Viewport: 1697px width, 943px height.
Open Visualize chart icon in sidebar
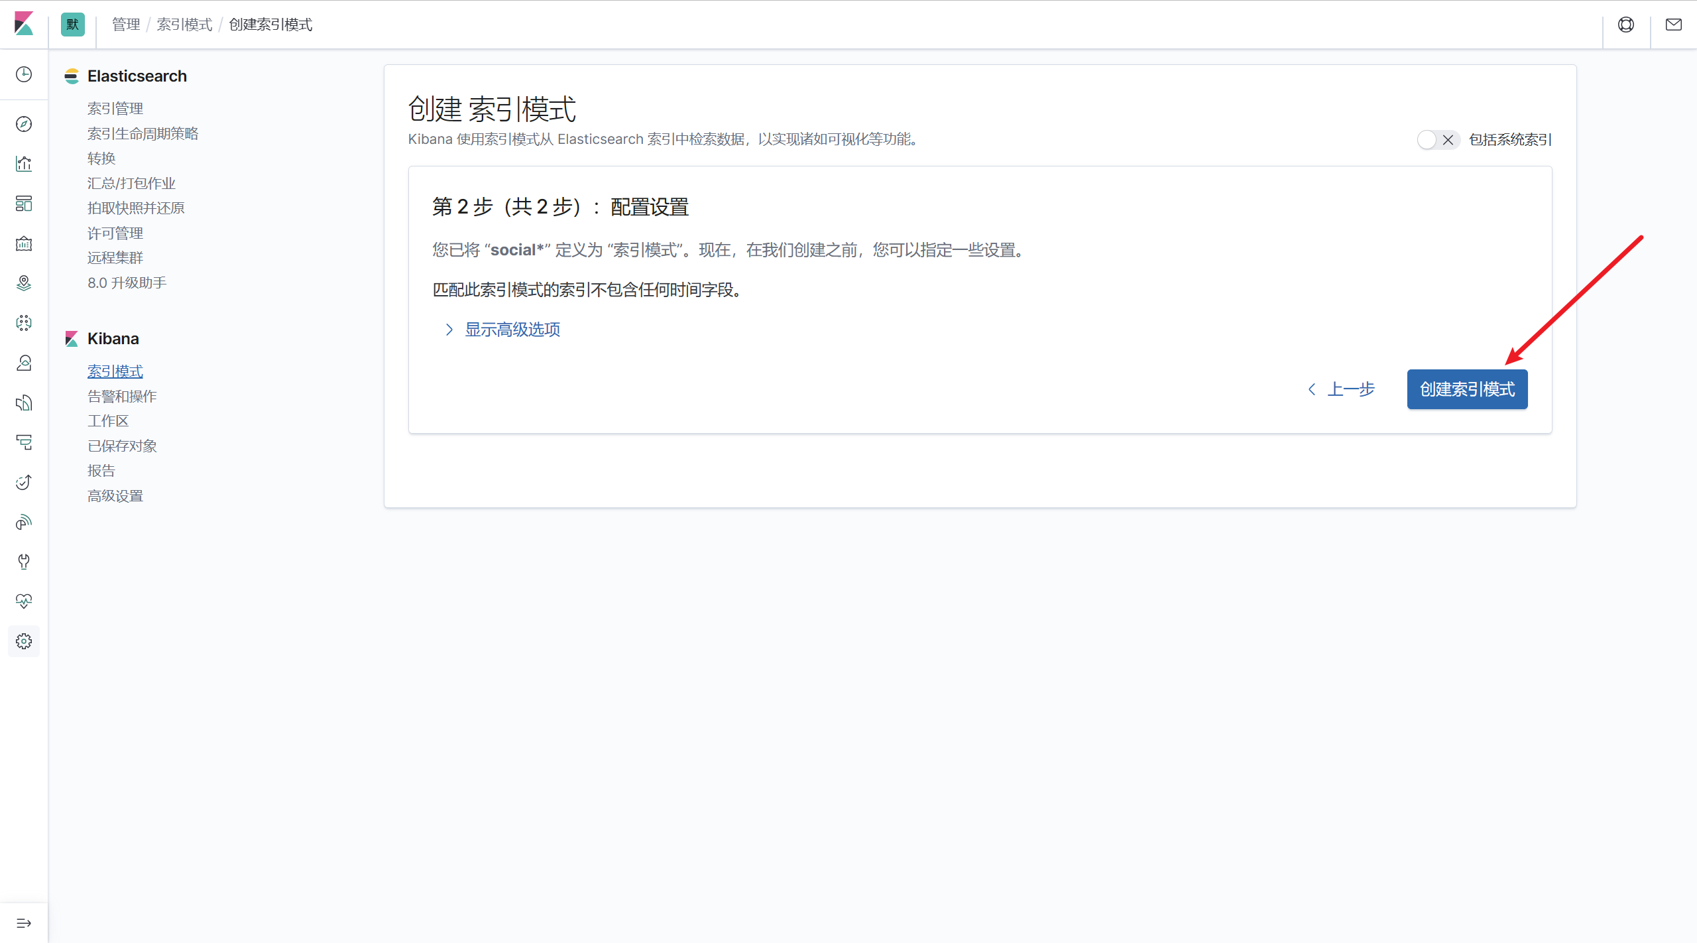[x=24, y=164]
